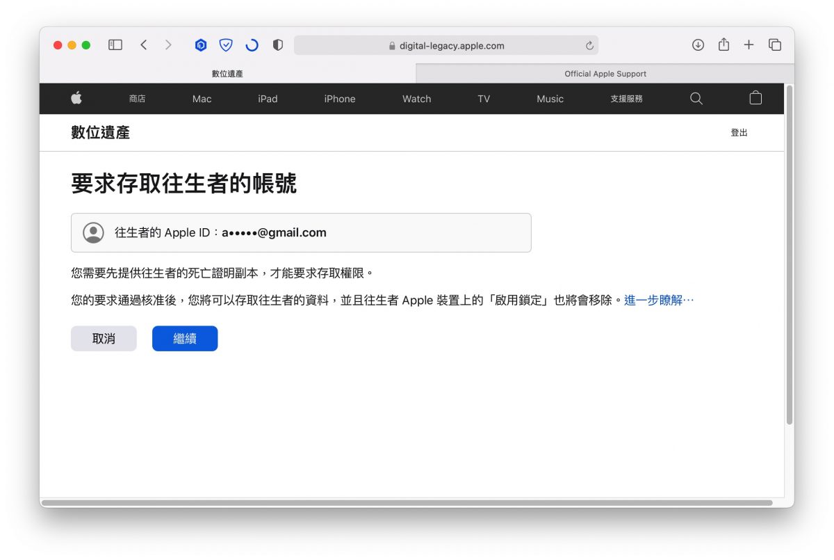The height and width of the screenshot is (560, 834).
Task: Open Music in the Apple nav bar
Action: (x=550, y=99)
